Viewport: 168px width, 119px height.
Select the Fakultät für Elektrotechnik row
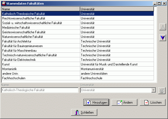(78, 60)
